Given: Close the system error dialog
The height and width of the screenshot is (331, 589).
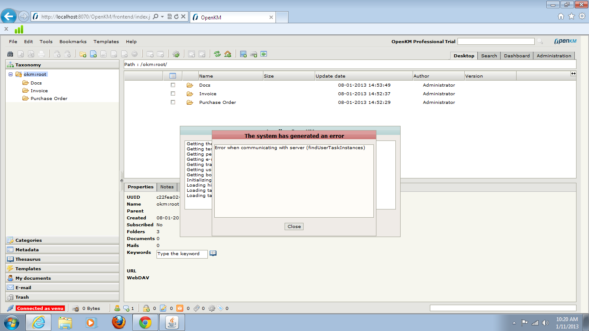Looking at the screenshot, I should click(294, 226).
